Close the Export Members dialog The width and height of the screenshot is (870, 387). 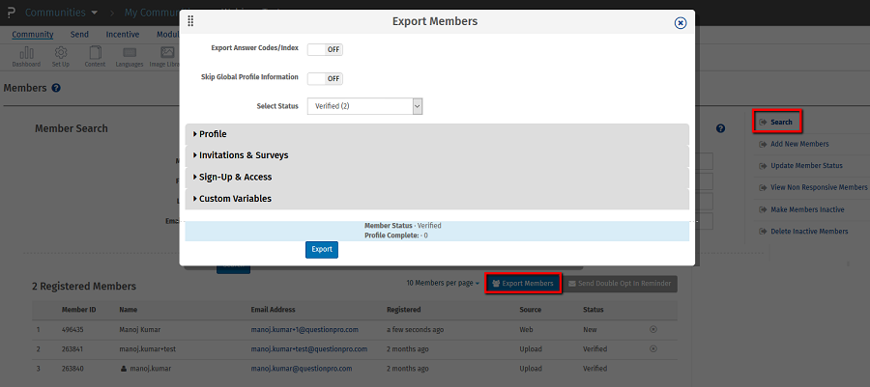tap(681, 23)
